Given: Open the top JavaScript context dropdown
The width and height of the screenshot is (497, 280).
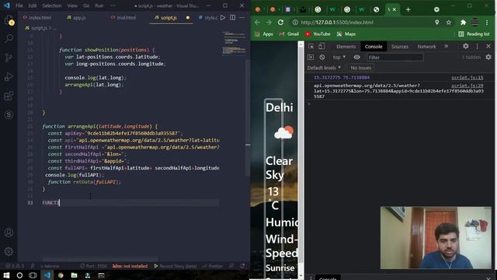Looking at the screenshot, I should [339, 57].
